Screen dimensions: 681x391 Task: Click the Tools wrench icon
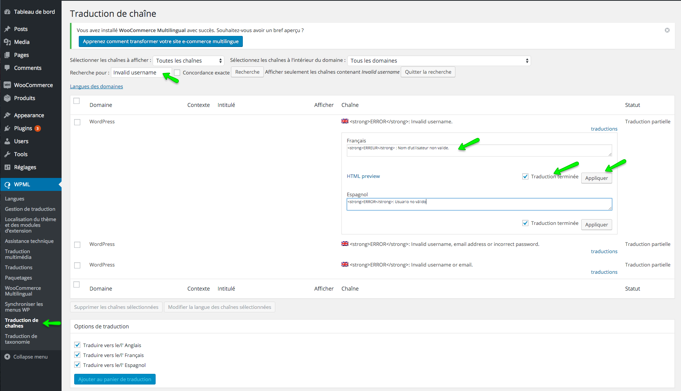(7, 154)
